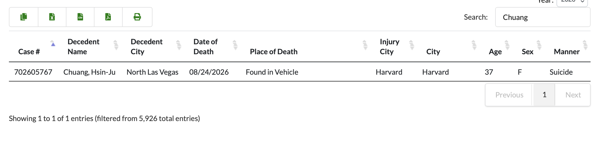Open the Year dropdown selector
Image resolution: width=600 pixels, height=142 pixels.
572,2
